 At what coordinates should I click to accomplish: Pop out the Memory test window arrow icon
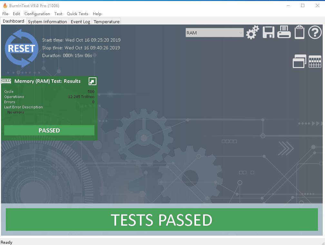click(x=93, y=81)
